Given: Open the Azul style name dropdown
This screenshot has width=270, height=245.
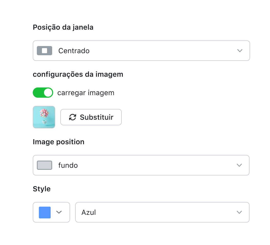Looking at the screenshot, I should (162, 212).
